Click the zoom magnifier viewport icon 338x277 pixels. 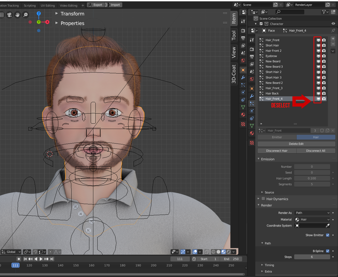26,15
